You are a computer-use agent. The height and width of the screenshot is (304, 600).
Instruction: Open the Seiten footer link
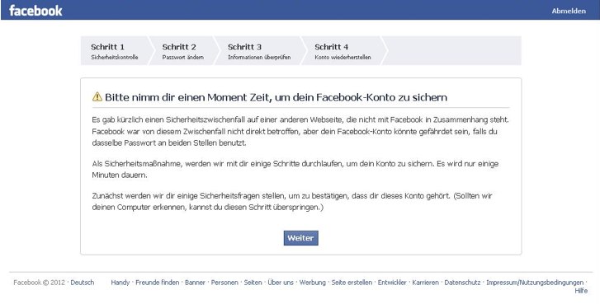(x=253, y=283)
